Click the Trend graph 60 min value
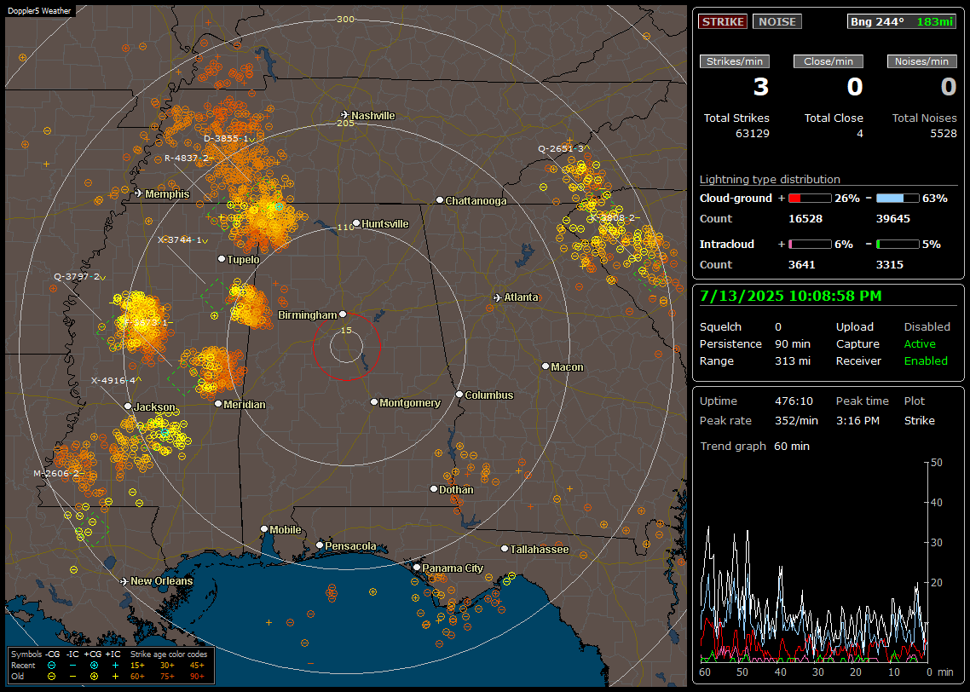Image resolution: width=970 pixels, height=692 pixels. tap(791, 446)
